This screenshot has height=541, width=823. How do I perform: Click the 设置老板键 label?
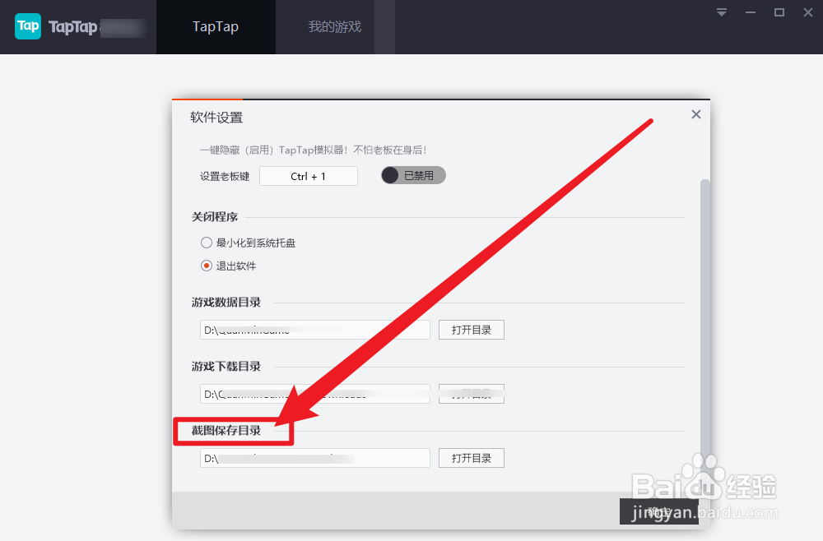click(225, 176)
